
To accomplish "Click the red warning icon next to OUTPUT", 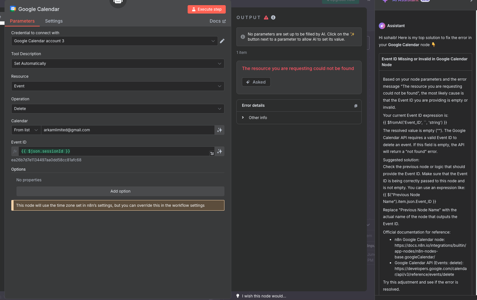I will click(x=266, y=17).
